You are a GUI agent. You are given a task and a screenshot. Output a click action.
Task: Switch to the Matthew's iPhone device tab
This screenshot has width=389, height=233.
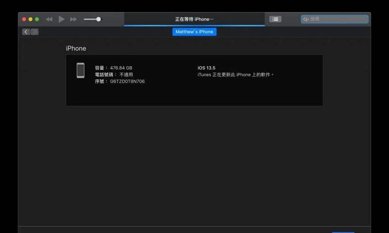(194, 32)
